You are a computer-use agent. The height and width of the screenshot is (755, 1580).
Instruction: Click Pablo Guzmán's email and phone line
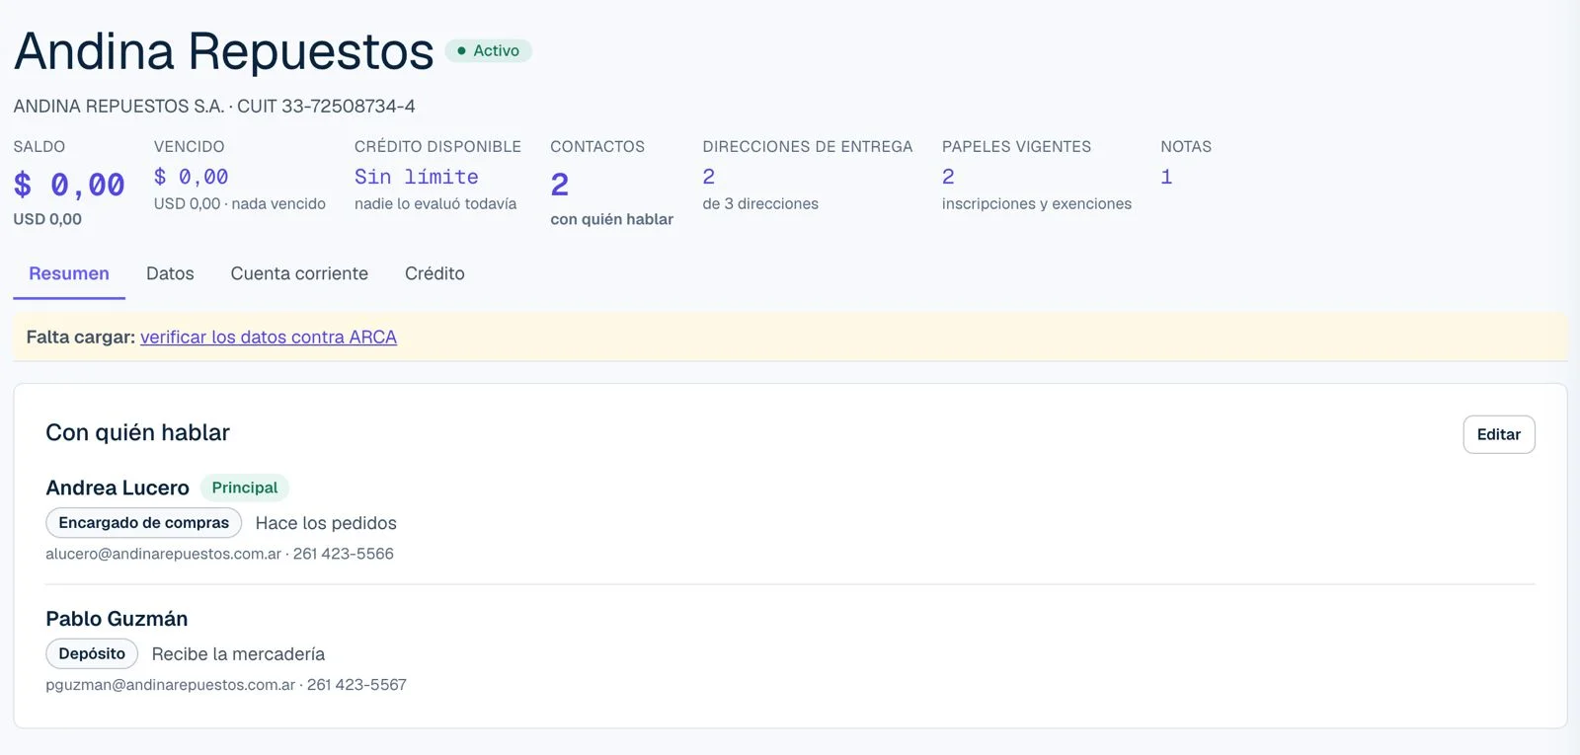(226, 685)
